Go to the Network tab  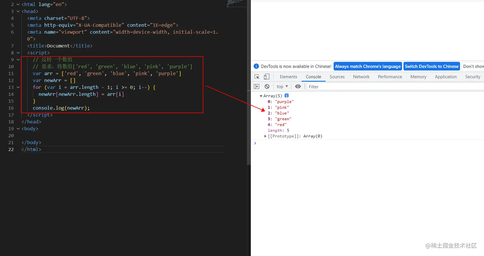[x=361, y=77]
